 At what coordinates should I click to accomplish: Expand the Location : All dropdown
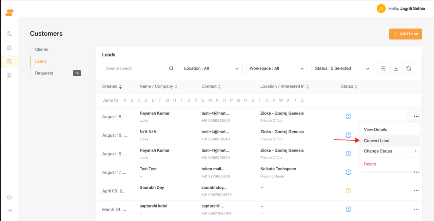[x=212, y=68]
